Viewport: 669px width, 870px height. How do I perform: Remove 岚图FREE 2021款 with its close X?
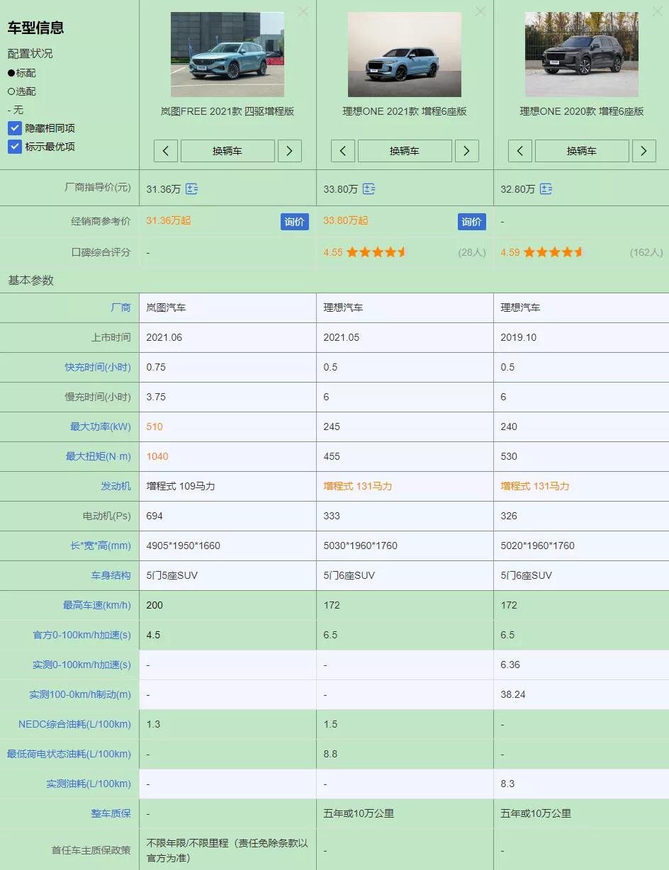click(x=303, y=11)
